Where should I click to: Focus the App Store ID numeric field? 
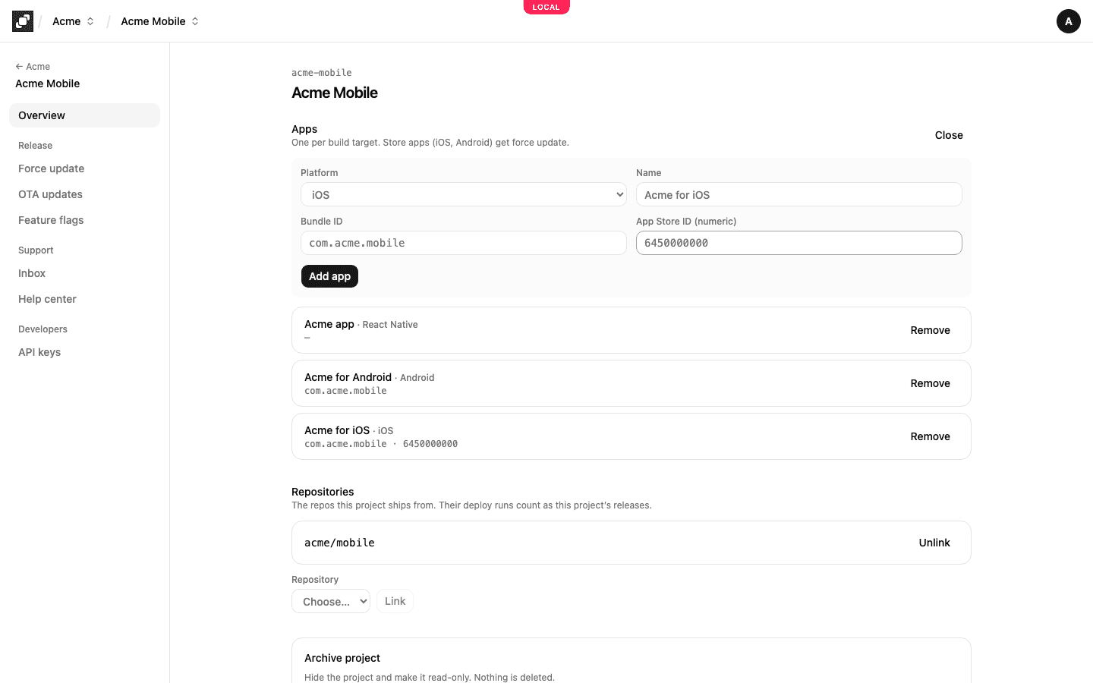pyautogui.click(x=799, y=243)
